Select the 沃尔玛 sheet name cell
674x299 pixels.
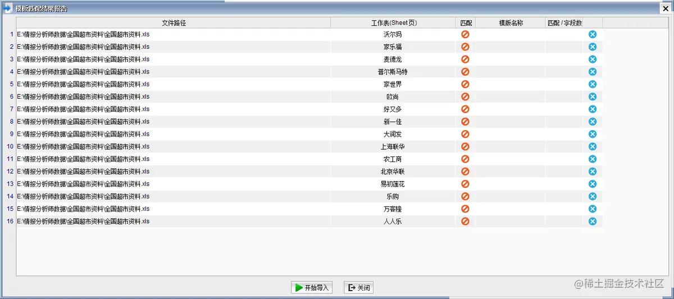pyautogui.click(x=393, y=34)
